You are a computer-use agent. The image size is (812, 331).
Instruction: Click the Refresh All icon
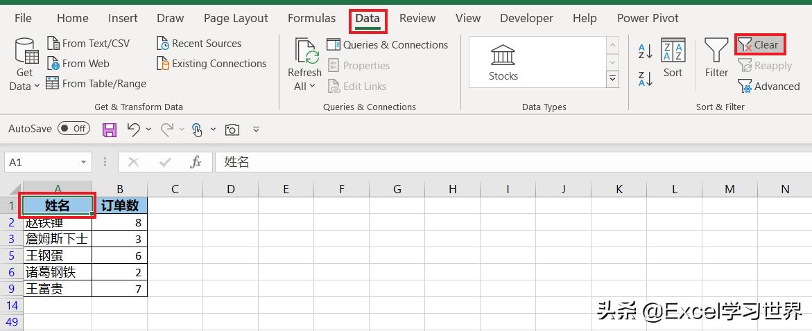coord(304,52)
